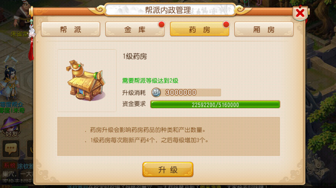336x188 pixels.
Task: Open the chat speech bubble icon
Action: [x=11, y=149]
